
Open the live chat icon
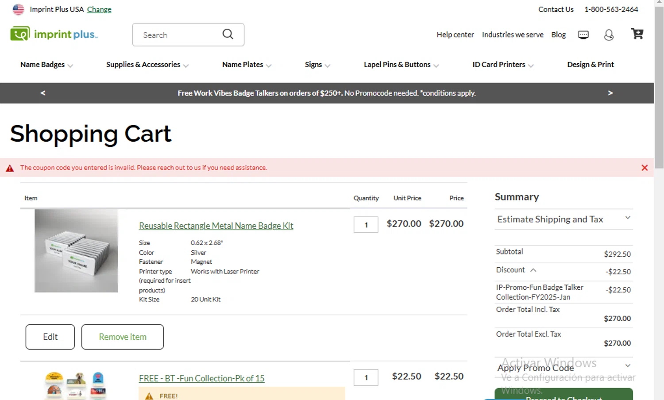(583, 35)
